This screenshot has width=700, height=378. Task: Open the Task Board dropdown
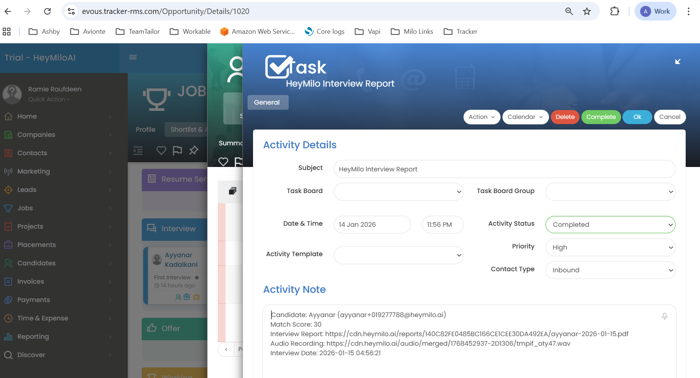[x=398, y=192]
